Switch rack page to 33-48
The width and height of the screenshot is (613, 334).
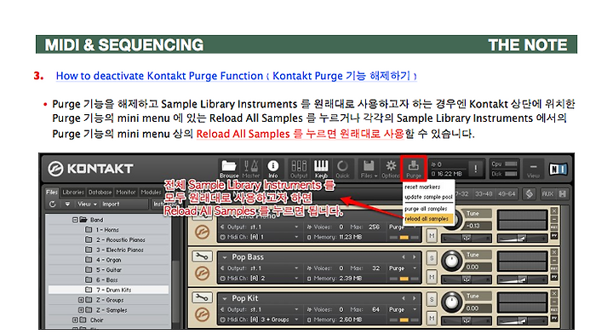(484, 193)
